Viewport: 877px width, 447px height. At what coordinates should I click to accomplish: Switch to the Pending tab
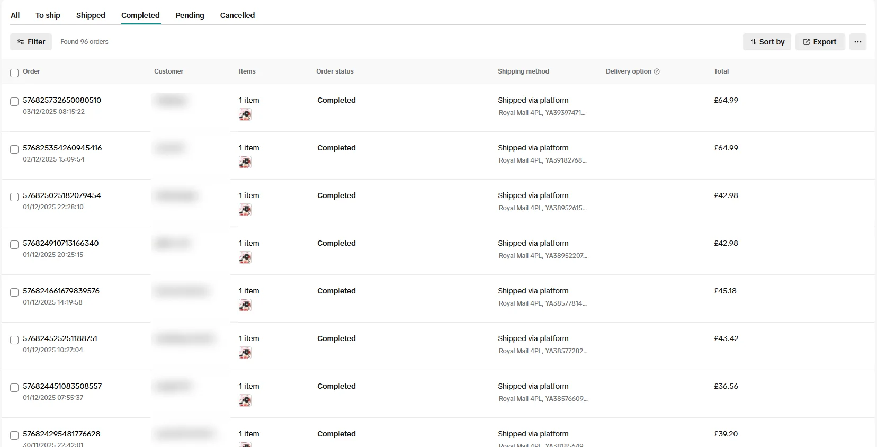click(190, 15)
